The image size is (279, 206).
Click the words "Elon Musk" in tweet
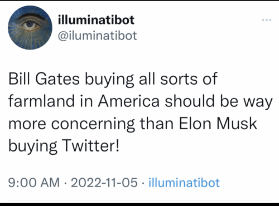point(218,124)
